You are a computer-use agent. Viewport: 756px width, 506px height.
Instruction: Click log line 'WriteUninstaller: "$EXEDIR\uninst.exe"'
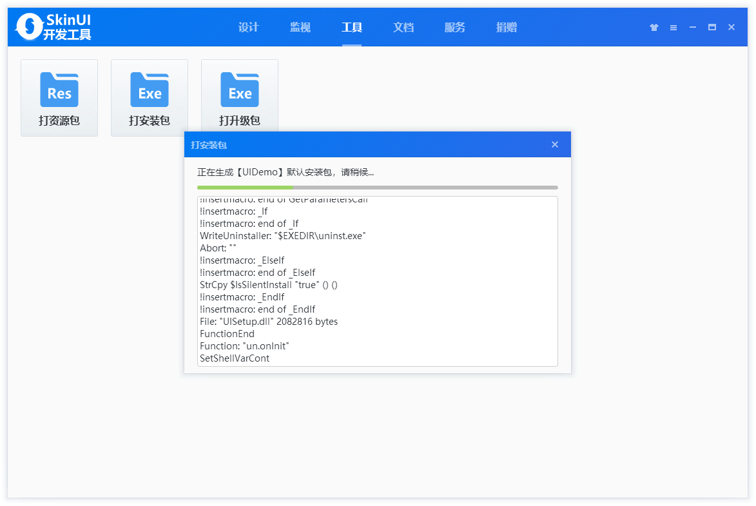click(x=282, y=236)
